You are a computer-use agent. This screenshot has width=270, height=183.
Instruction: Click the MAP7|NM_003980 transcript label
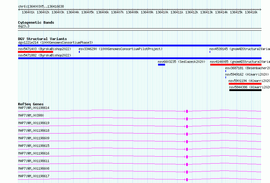pyautogui.click(x=31, y=115)
